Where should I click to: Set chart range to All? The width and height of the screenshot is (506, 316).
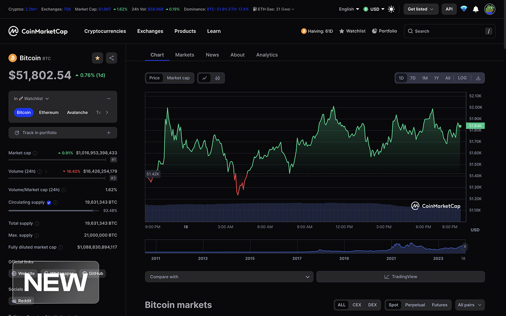pyautogui.click(x=448, y=78)
